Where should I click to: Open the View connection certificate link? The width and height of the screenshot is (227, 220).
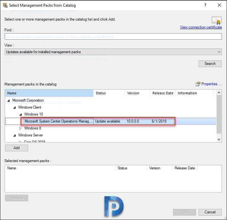201,27
